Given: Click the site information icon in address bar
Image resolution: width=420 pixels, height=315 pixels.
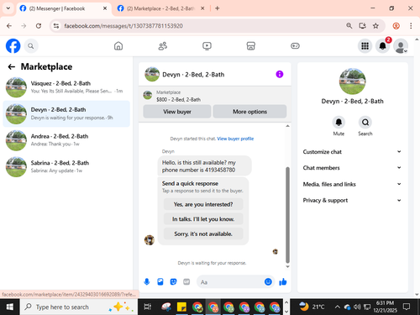Looking at the screenshot, I should 56,26.
